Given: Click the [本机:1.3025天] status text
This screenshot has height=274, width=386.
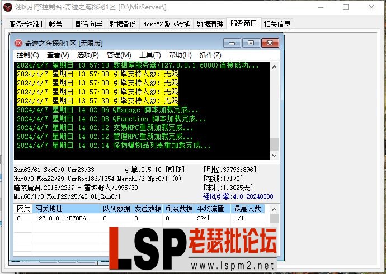Looking at the screenshot, I should tap(228, 188).
